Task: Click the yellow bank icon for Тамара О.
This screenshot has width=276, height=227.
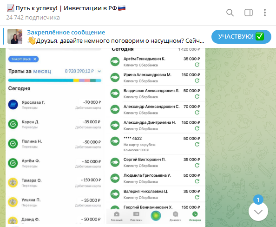Action: [13, 183]
